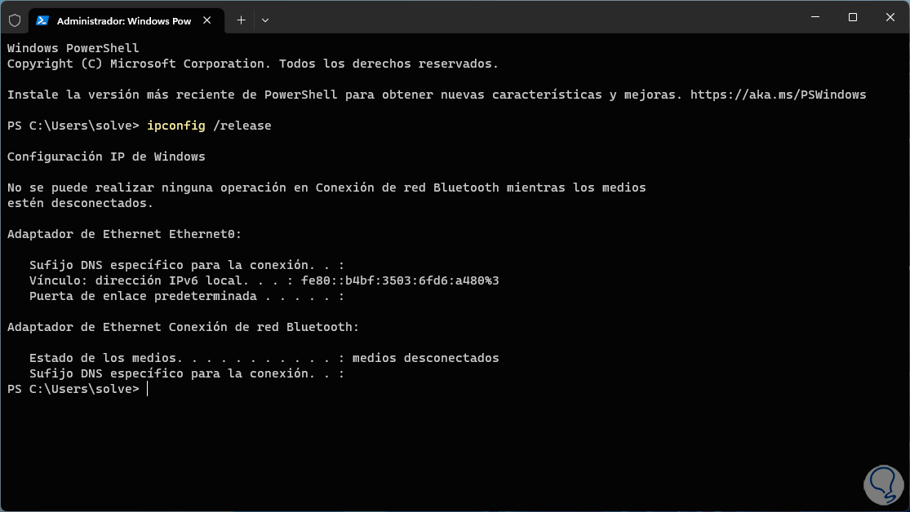Click the 'Adaptador de Ethernet Ethernet0:' line
This screenshot has width=910, height=512.
click(124, 234)
